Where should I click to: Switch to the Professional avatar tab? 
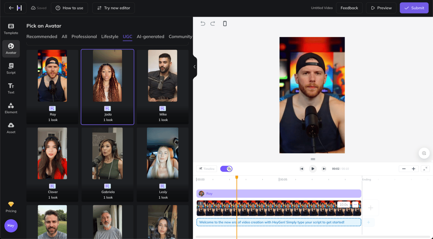[x=84, y=36]
